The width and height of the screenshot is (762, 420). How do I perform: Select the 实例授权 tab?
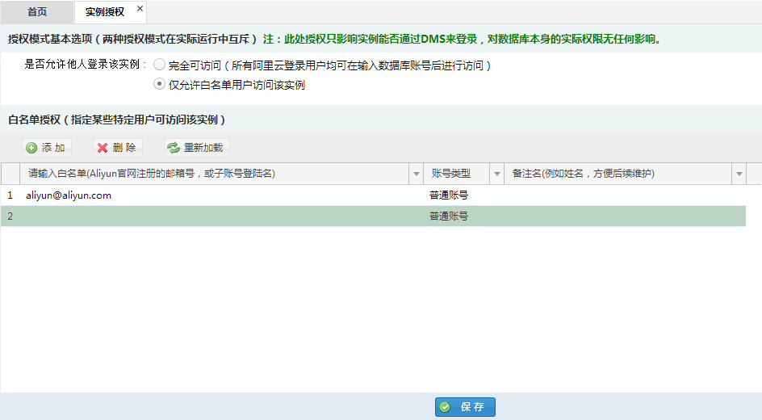104,12
